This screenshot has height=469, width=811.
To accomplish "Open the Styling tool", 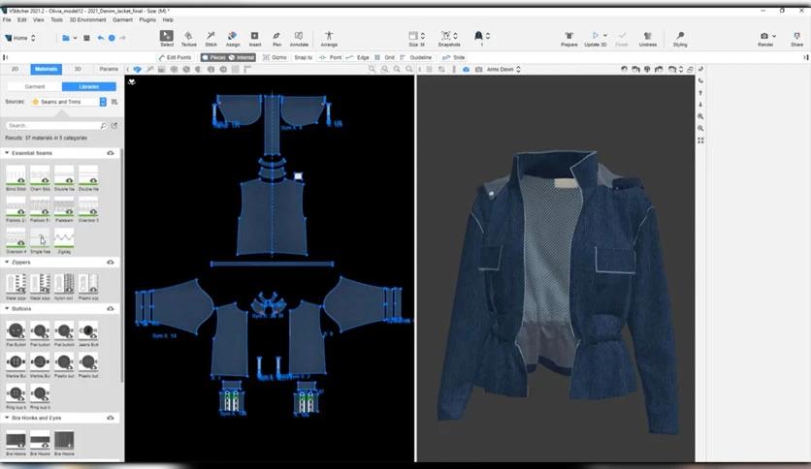I will coord(680,38).
